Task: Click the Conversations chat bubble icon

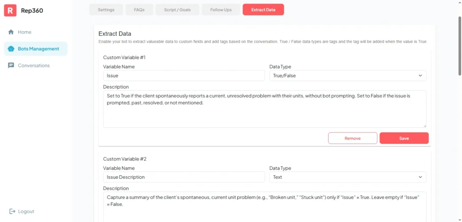Action: coord(11,65)
